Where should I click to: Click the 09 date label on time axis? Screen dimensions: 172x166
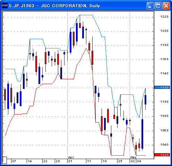139,161
